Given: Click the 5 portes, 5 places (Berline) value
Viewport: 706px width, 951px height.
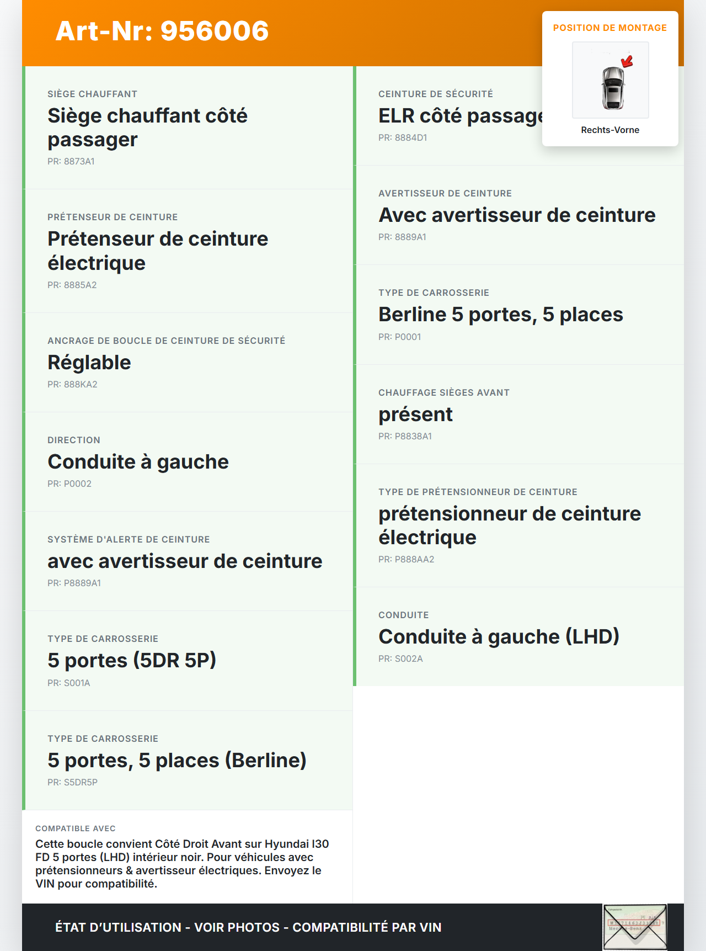Looking at the screenshot, I should point(177,761).
